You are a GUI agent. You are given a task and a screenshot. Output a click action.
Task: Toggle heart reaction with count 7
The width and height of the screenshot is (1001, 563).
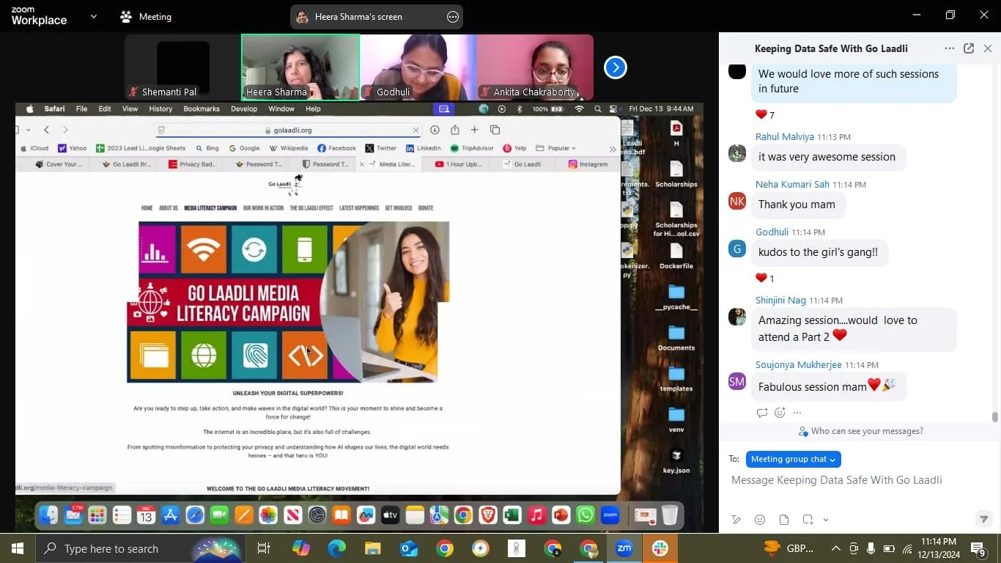[765, 114]
